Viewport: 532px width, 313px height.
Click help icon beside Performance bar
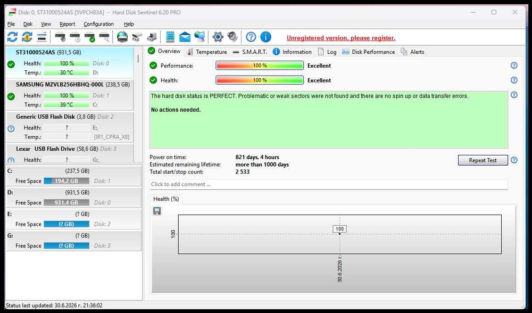(x=514, y=65)
